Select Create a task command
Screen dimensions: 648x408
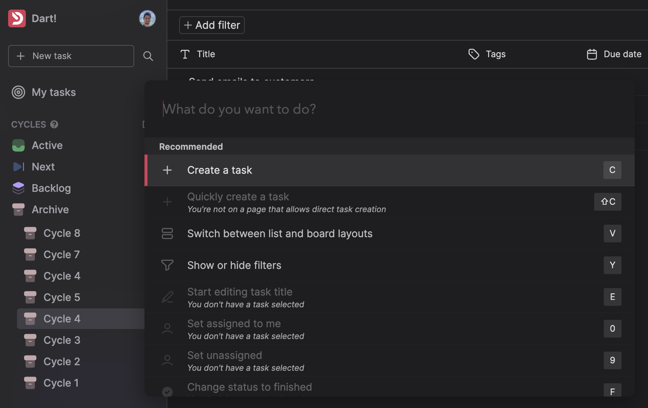point(220,170)
